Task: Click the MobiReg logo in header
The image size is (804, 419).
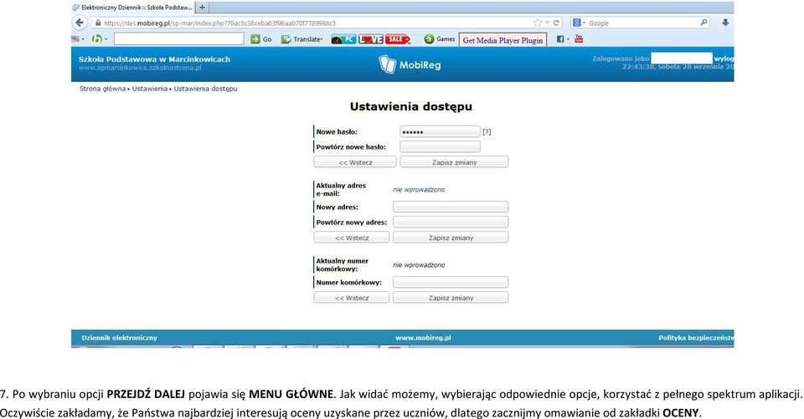Action: [410, 64]
